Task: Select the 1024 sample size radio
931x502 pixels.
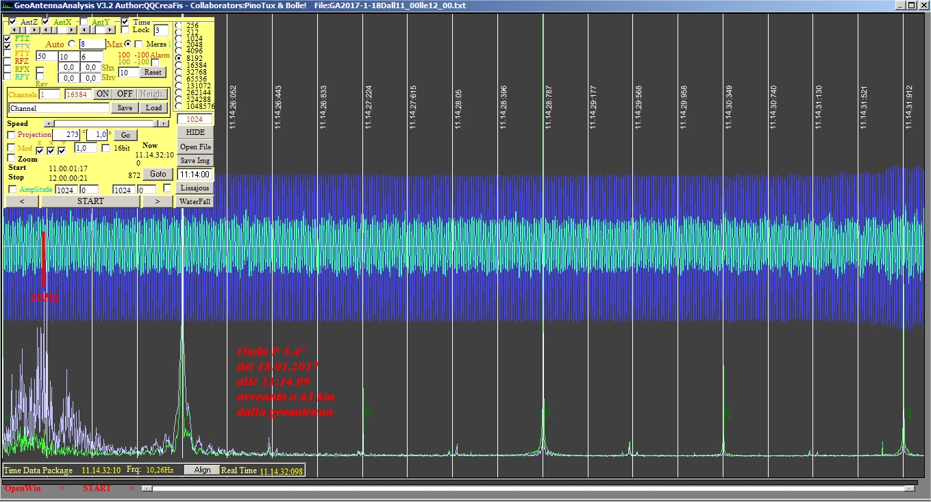Action: click(179, 38)
